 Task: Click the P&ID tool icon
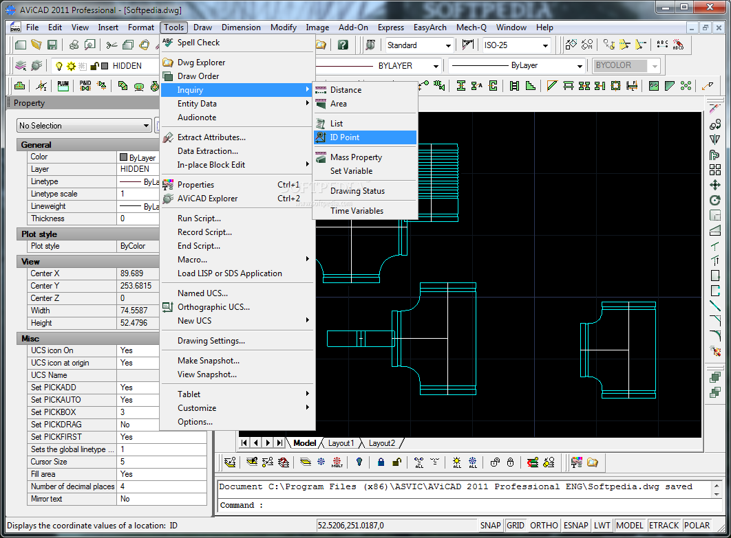[x=85, y=86]
